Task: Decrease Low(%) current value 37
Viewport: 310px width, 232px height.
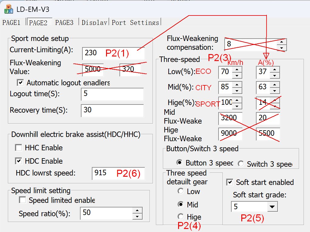Action: (x=274, y=75)
